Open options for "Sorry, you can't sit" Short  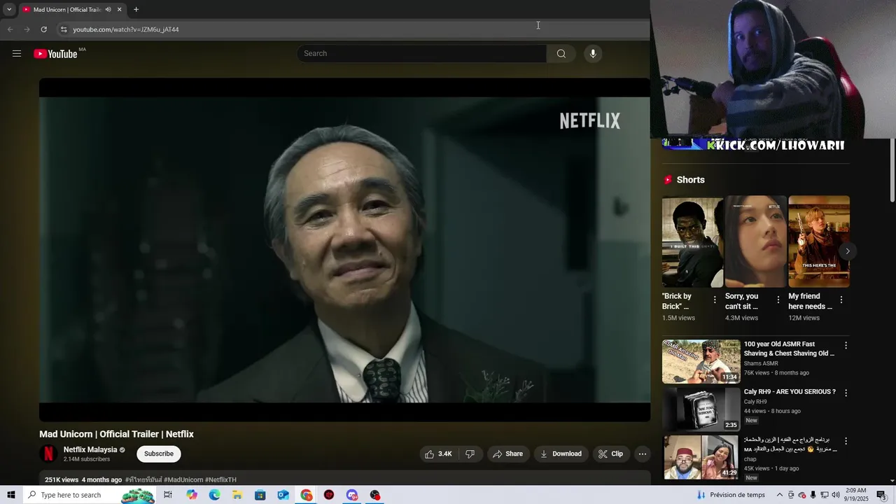(778, 300)
